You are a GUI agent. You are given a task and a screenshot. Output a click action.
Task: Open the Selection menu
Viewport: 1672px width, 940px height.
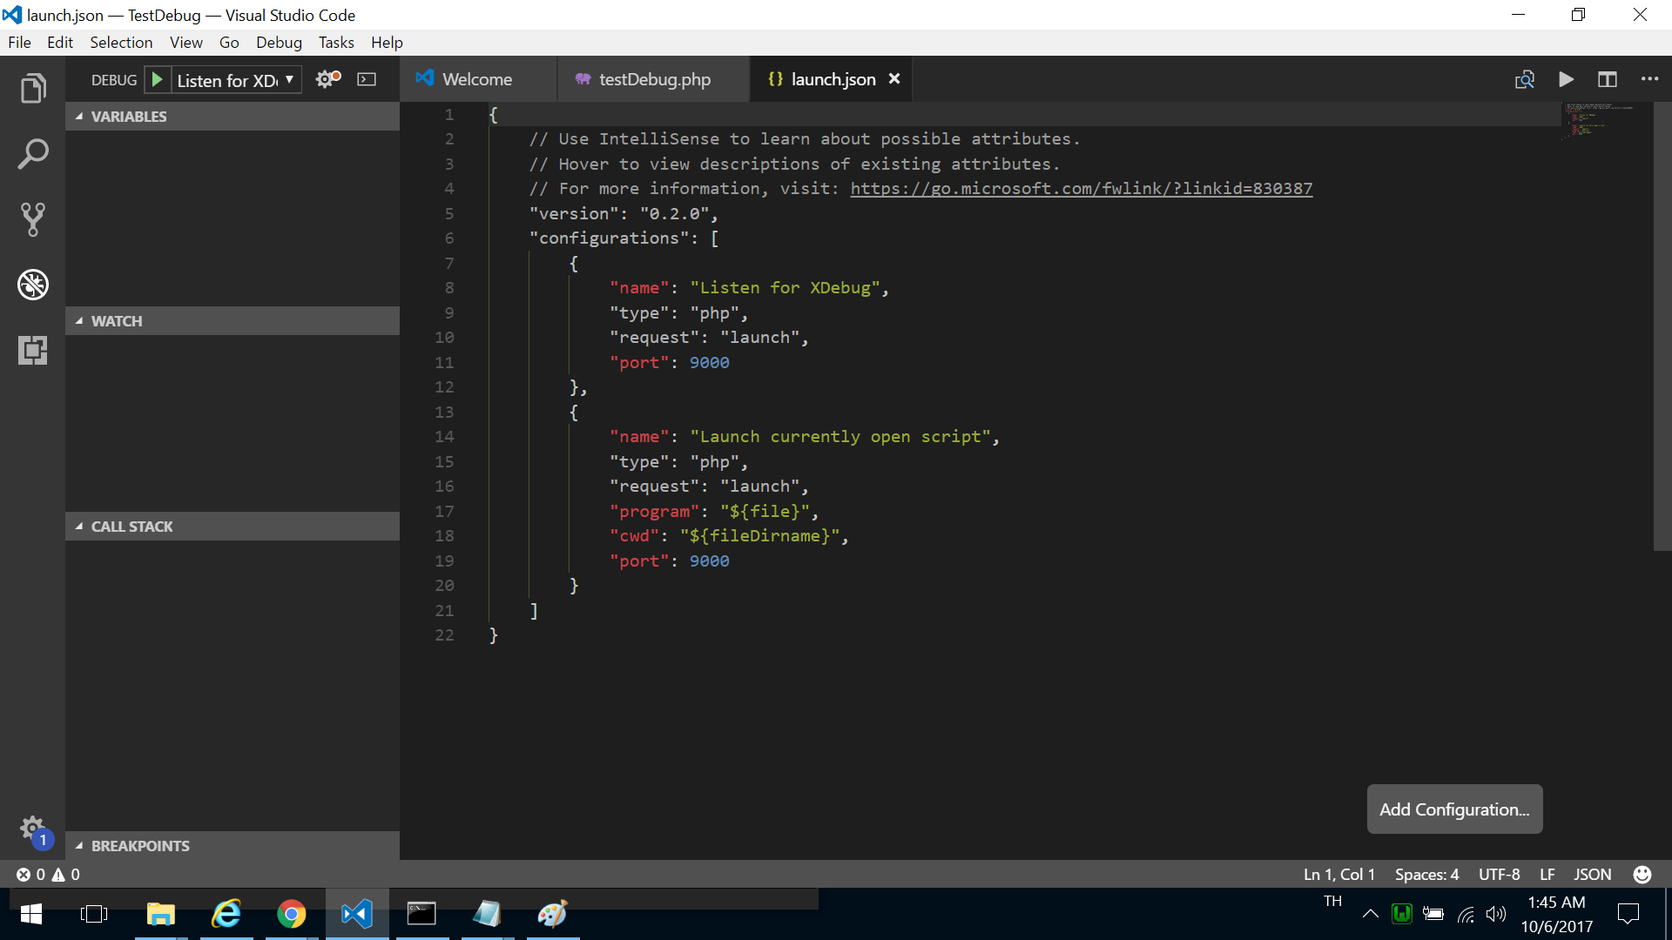pyautogui.click(x=121, y=43)
